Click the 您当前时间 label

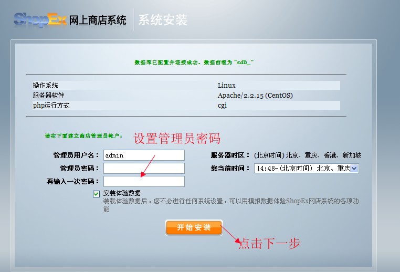[x=230, y=169]
